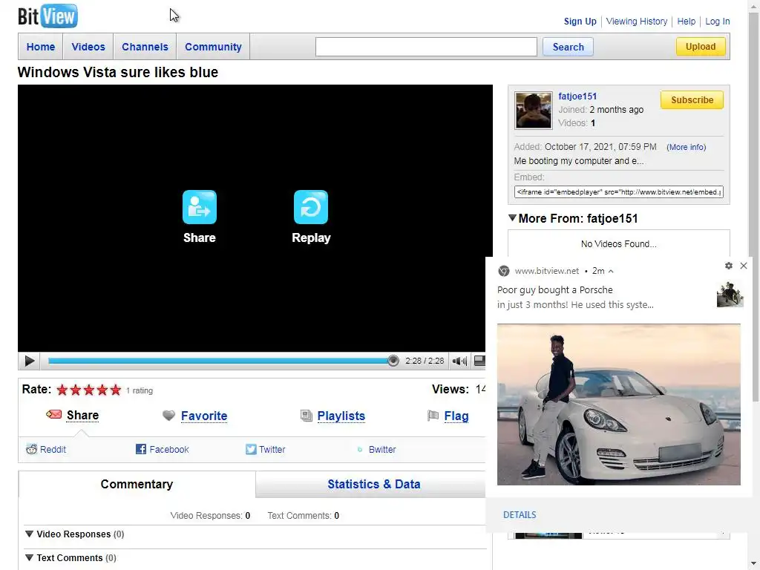
Task: Click the search input field
Action: point(426,47)
